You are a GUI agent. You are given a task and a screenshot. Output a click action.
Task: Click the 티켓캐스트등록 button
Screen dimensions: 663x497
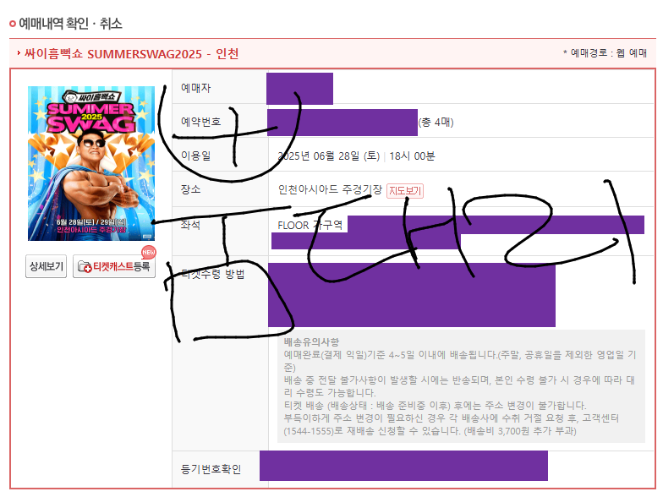point(114,266)
